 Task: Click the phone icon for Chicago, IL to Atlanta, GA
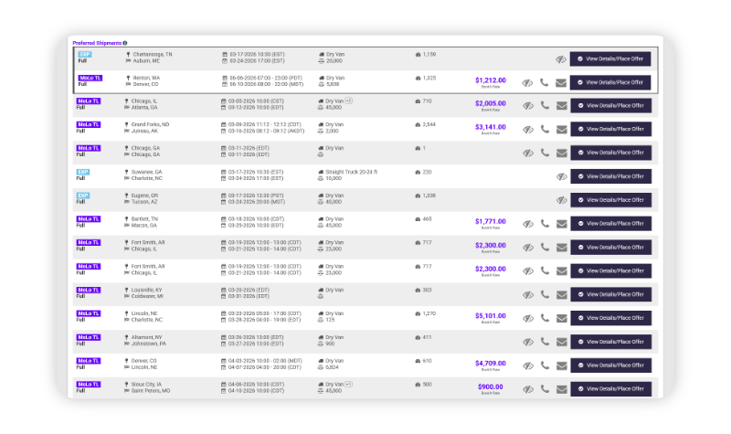[545, 106]
